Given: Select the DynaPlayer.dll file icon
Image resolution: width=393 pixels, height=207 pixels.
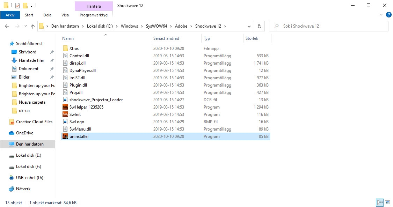Looking at the screenshot, I should click(x=65, y=70).
